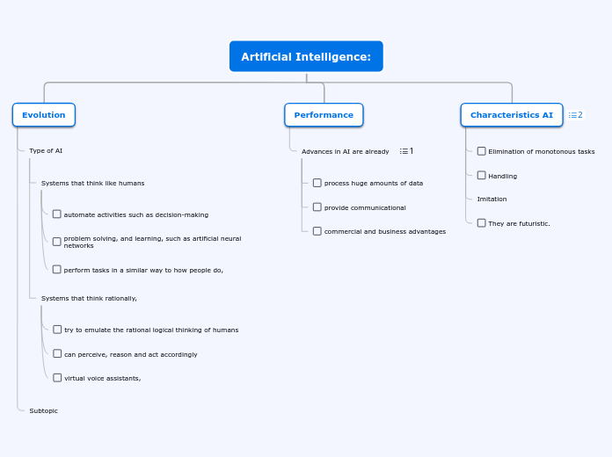Check the 'They are futuristic.' box

[x=482, y=223]
